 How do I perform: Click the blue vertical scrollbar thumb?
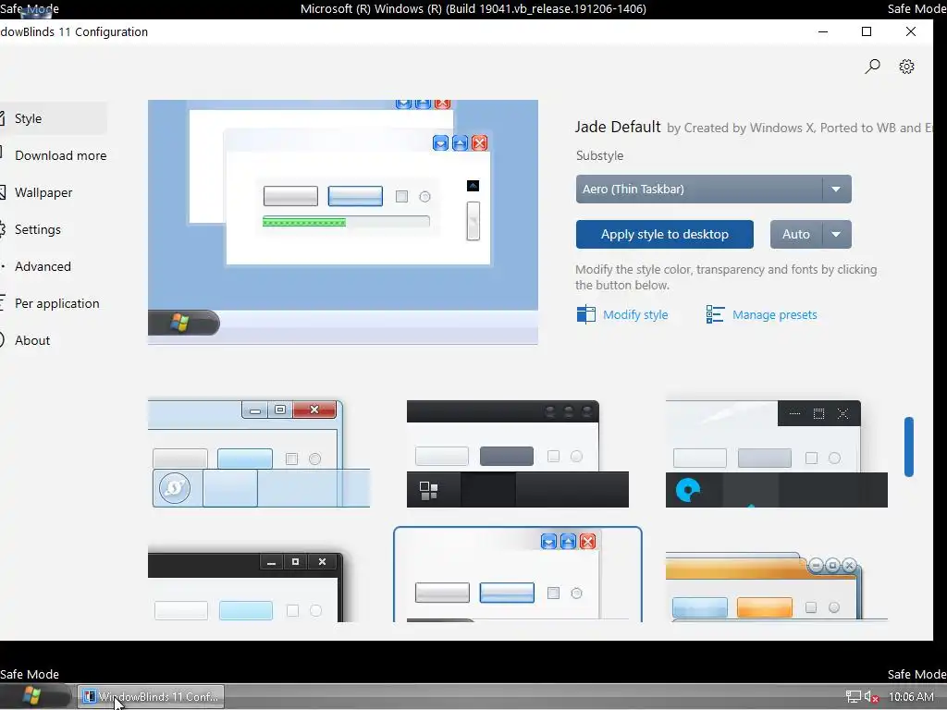pos(908,447)
